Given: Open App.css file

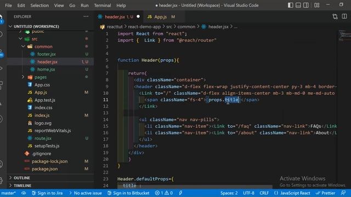Looking at the screenshot, I should [x=50, y=85].
